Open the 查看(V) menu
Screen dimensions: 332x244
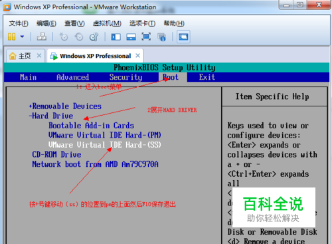(x=74, y=23)
